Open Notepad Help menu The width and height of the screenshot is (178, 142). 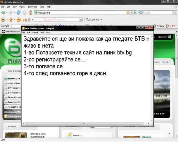coord(48,33)
